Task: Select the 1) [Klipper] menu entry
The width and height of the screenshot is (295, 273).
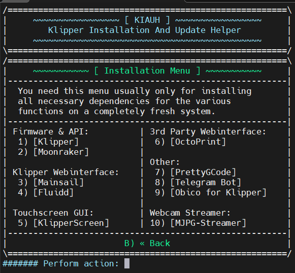Action: 48,142
